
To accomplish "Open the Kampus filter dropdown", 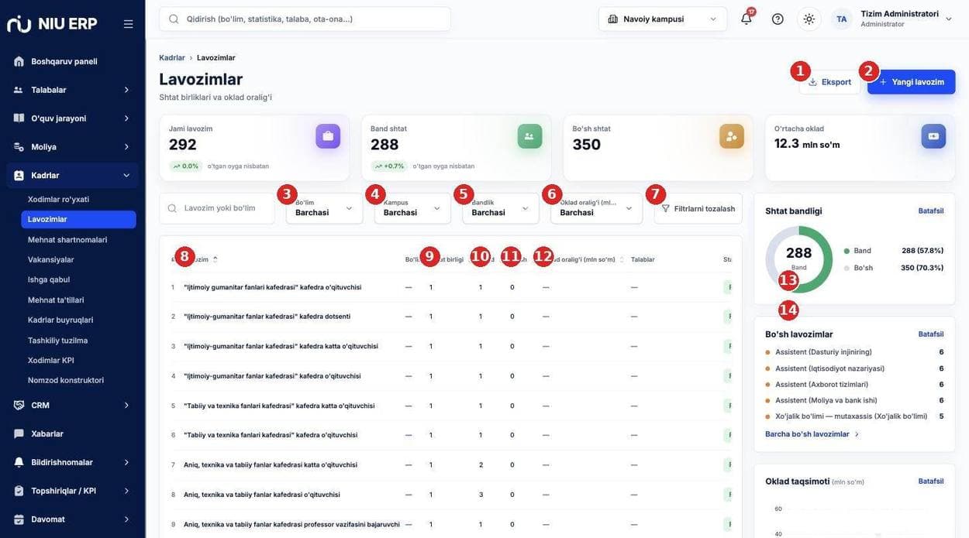I will tap(412, 208).
